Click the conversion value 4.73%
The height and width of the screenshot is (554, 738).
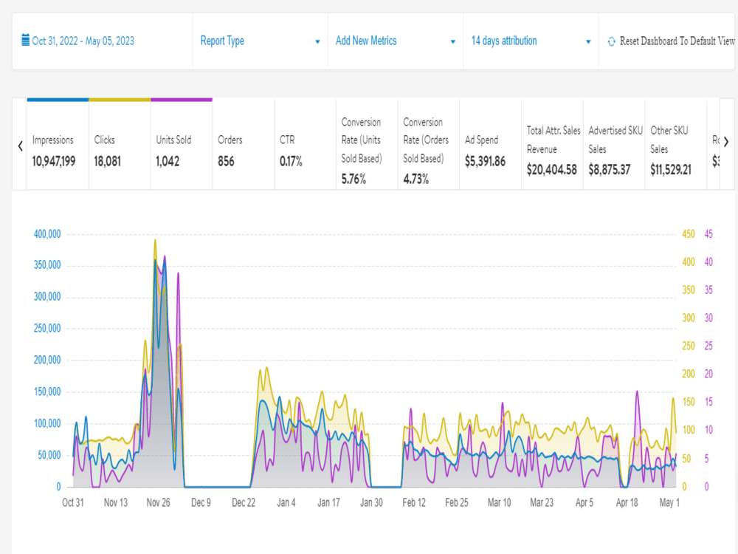(x=415, y=179)
